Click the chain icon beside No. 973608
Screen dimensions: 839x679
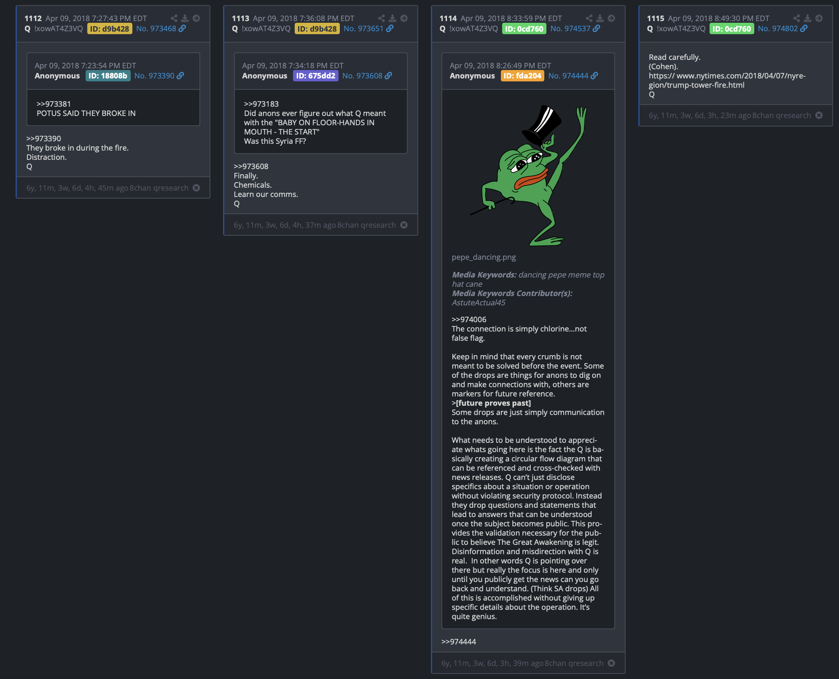pos(388,75)
